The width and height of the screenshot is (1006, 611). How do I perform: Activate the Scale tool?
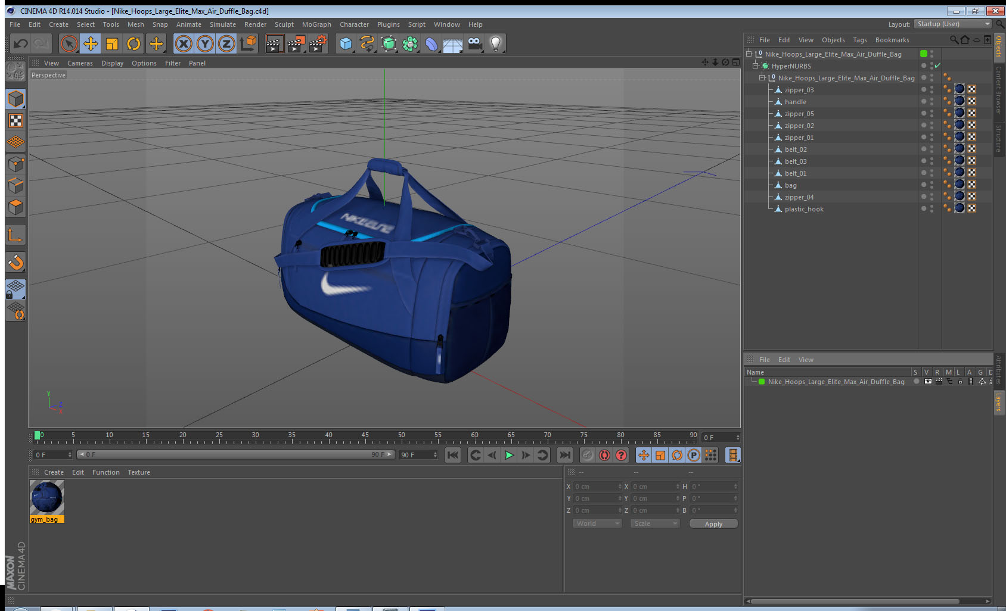[x=112, y=43]
